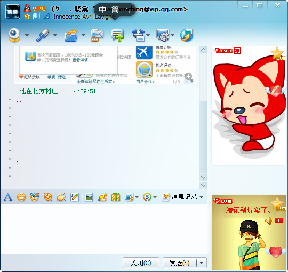Image resolution: width=288 pixels, height=272 pixels.
Task: Click the music note icon before Innocence
Action: click(x=46, y=16)
